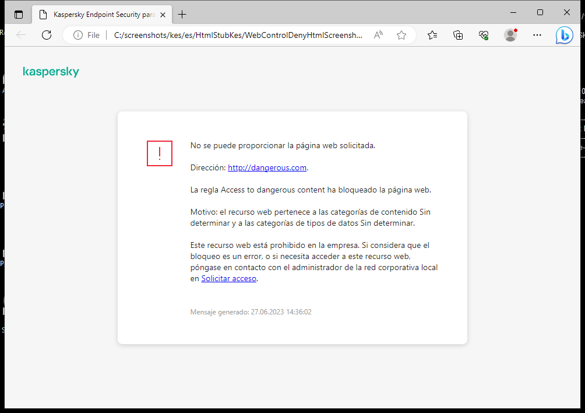Viewport: 585px width, 413px height.
Task: Click the address bar
Action: [233, 35]
